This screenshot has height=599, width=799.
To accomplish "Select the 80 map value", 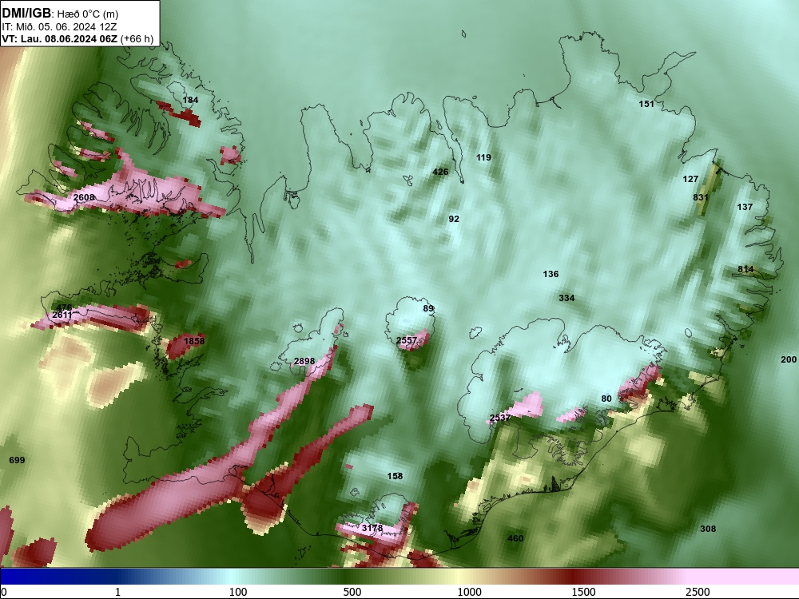I will tap(606, 399).
